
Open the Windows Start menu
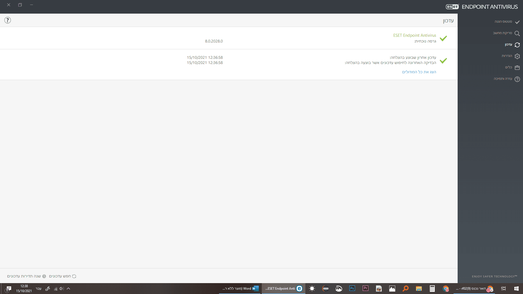(x=516, y=289)
